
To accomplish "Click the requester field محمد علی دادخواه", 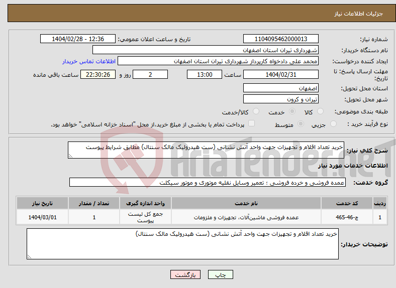I will click(218, 61).
